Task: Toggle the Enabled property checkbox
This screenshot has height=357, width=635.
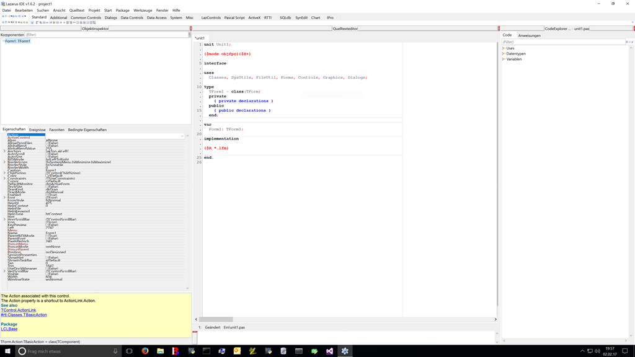Action: click(x=47, y=195)
